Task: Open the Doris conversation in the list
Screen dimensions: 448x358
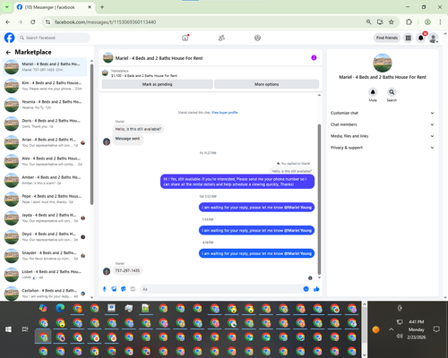Action: click(x=45, y=124)
